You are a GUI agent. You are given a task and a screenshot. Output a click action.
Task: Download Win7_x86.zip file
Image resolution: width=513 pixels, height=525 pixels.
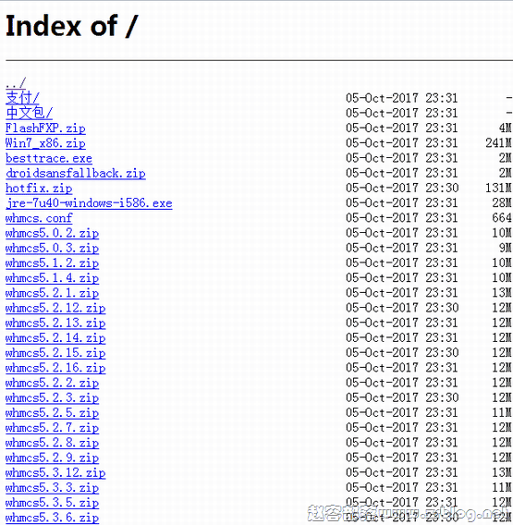[x=45, y=143]
